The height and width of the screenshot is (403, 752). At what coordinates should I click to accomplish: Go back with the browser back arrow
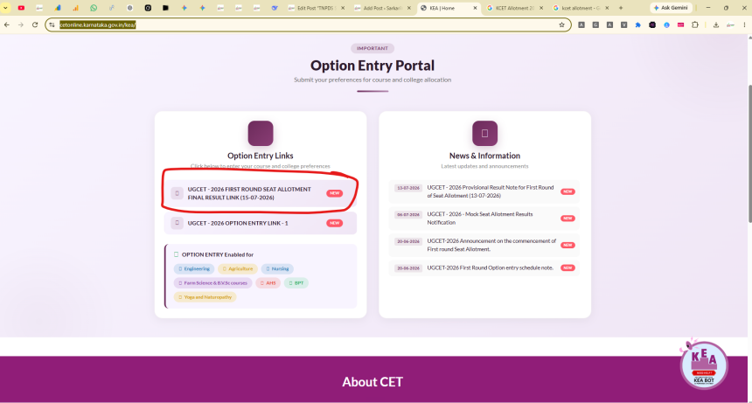pos(7,25)
